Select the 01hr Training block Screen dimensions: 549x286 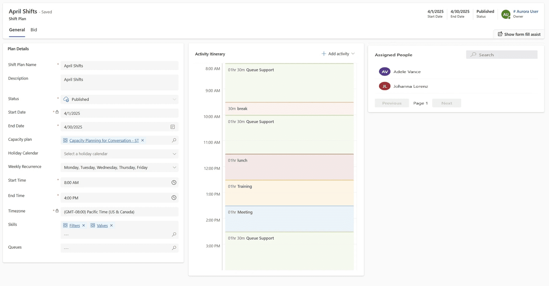[x=289, y=193]
